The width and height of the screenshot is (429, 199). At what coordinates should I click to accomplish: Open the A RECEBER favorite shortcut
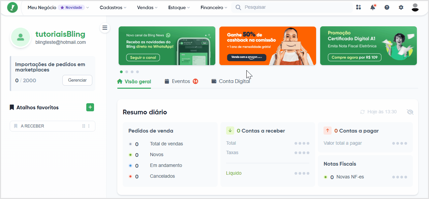53,126
